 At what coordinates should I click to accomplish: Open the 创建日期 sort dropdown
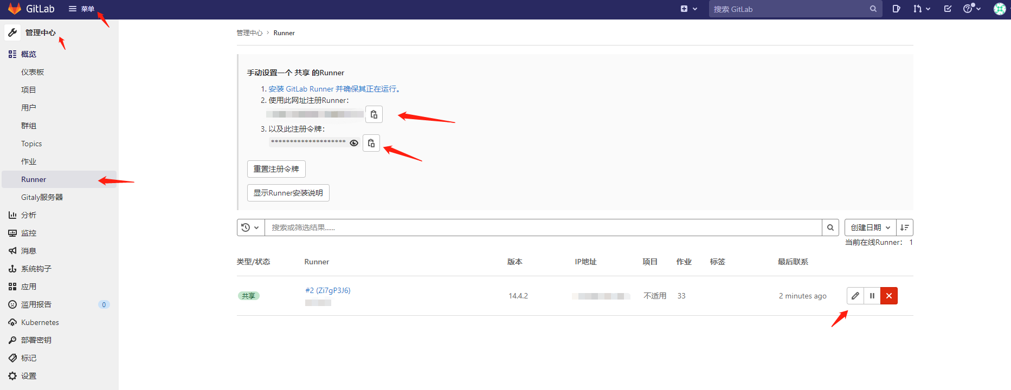(x=870, y=227)
